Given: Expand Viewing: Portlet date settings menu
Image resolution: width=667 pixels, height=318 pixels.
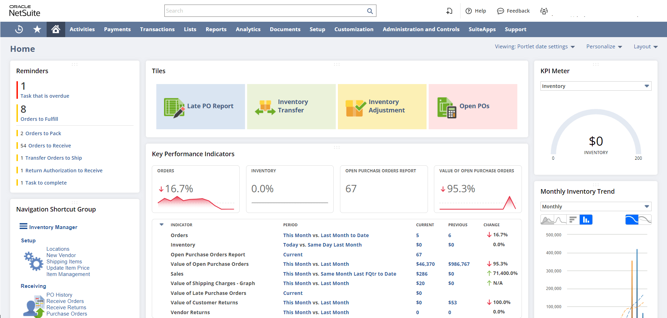Looking at the screenshot, I should pyautogui.click(x=535, y=47).
